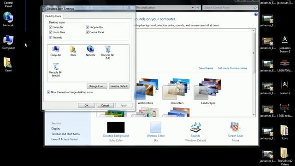
Task: Click the Desktop Background link text
Action: click(116, 136)
